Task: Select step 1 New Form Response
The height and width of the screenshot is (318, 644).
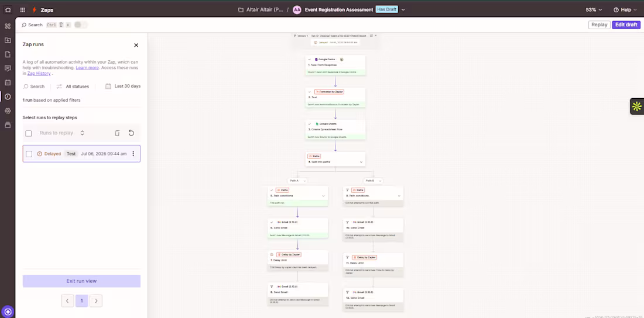Action: (335, 65)
